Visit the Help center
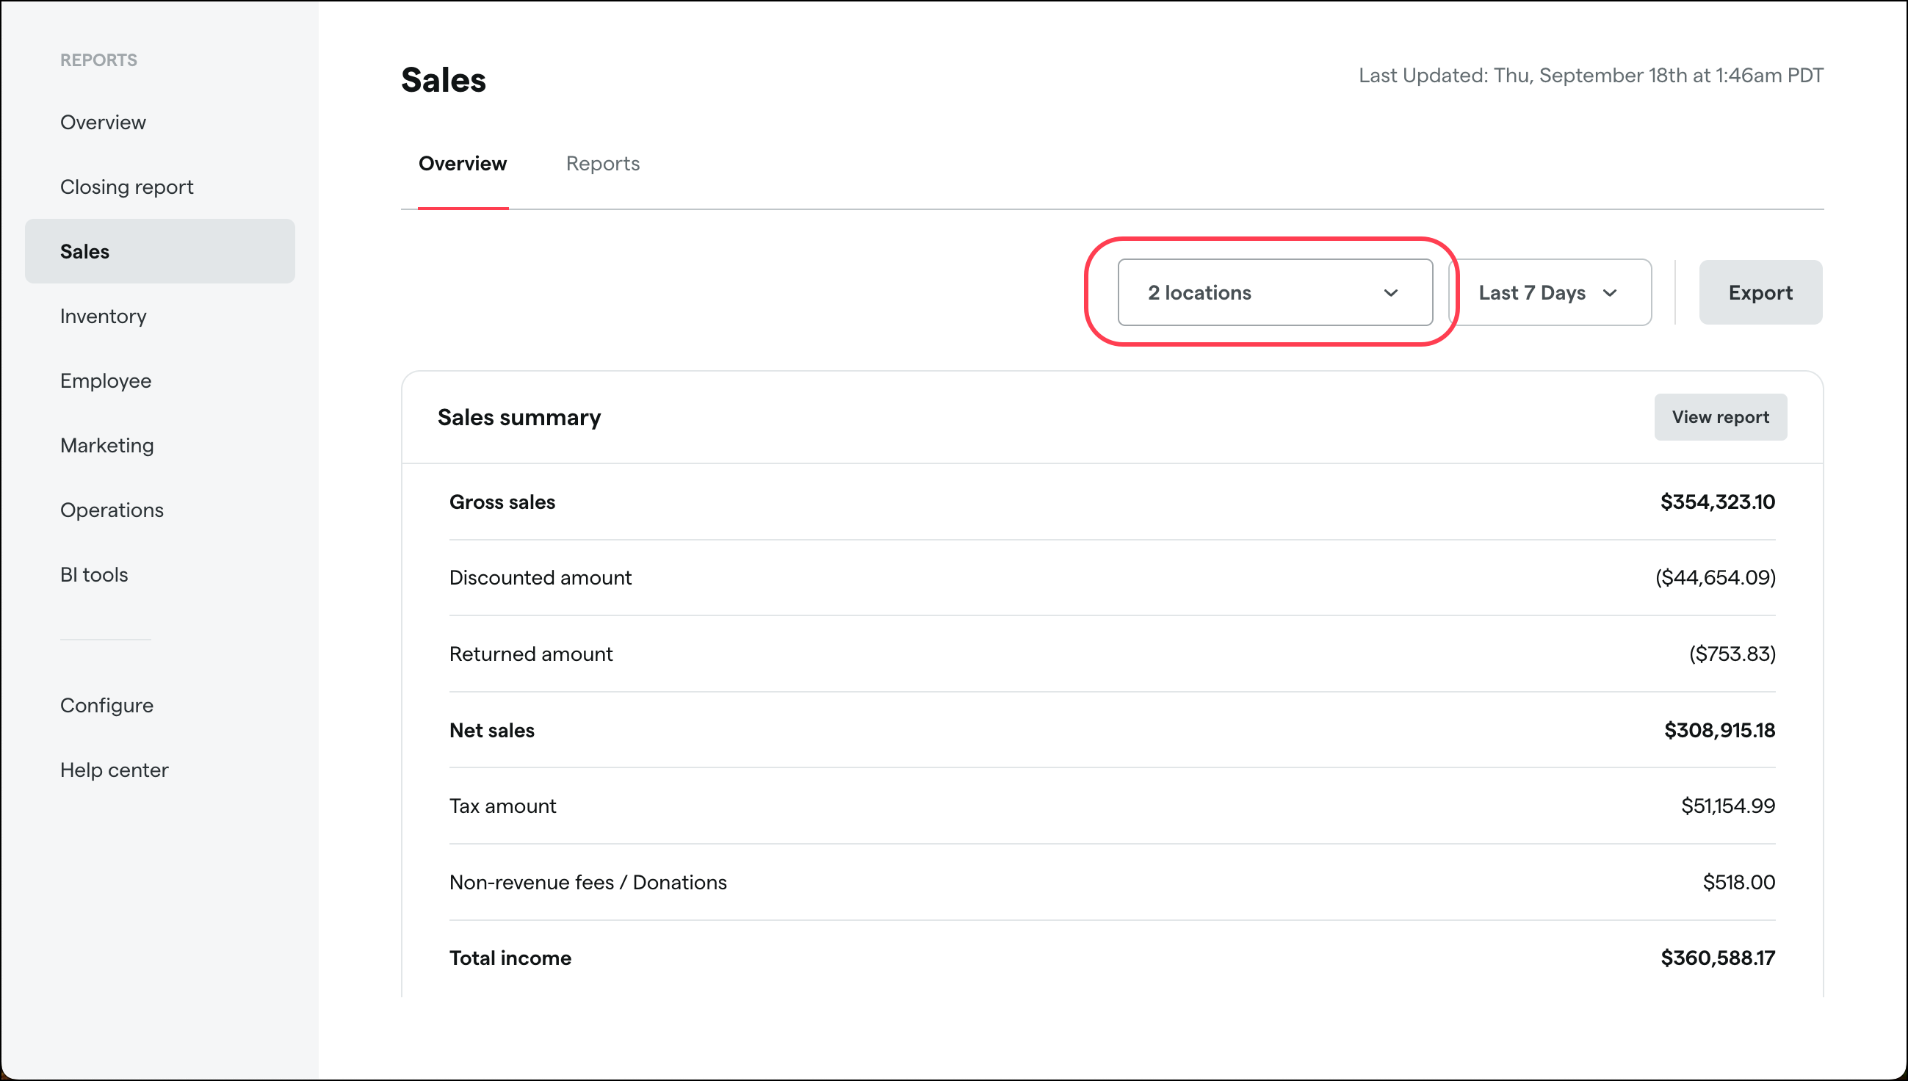The width and height of the screenshot is (1908, 1081). 114,769
